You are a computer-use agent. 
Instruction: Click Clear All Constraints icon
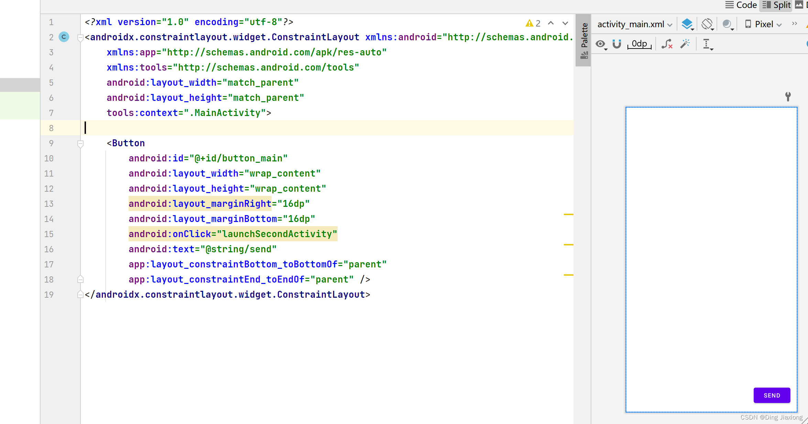point(667,44)
